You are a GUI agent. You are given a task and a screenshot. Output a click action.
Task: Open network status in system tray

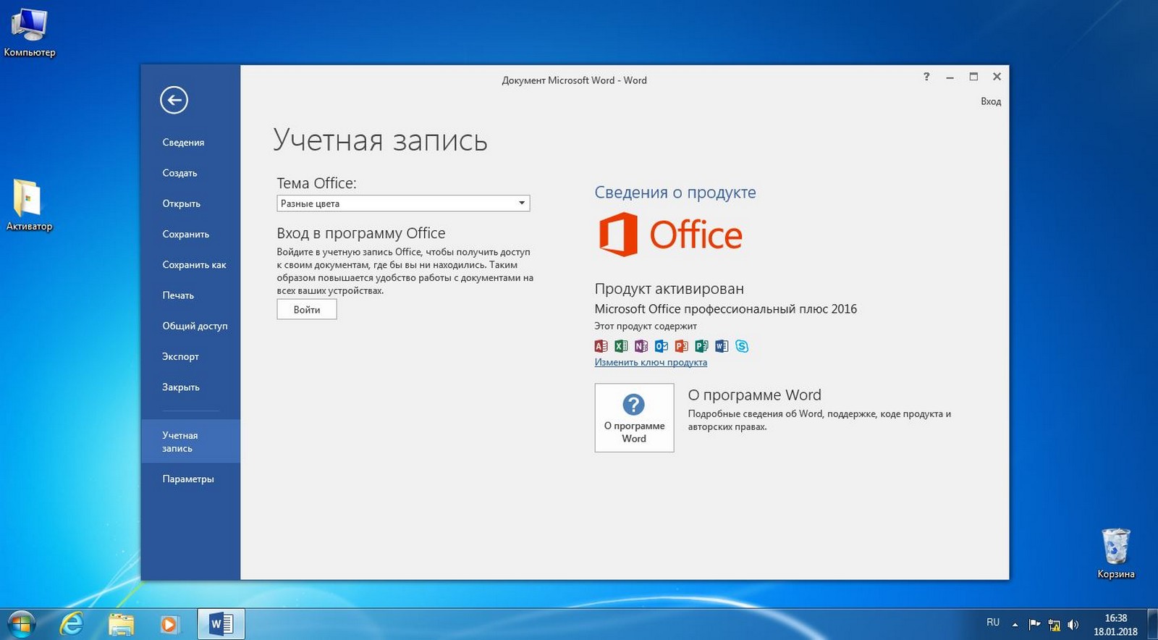(x=1055, y=624)
